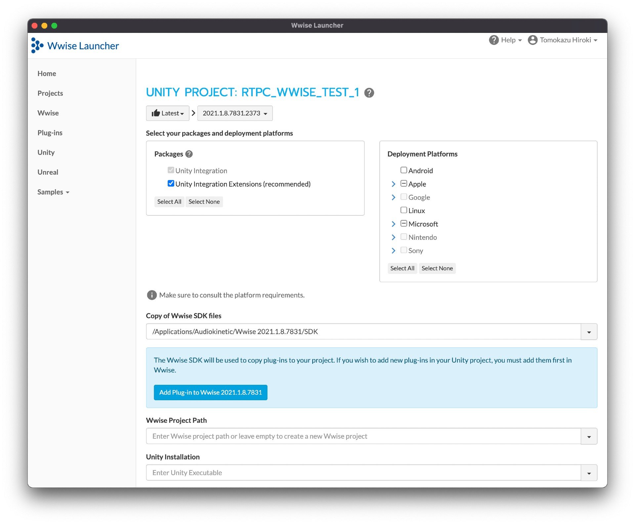Click the Wwise Launcher logo icon
Image resolution: width=635 pixels, height=524 pixels.
[37, 45]
